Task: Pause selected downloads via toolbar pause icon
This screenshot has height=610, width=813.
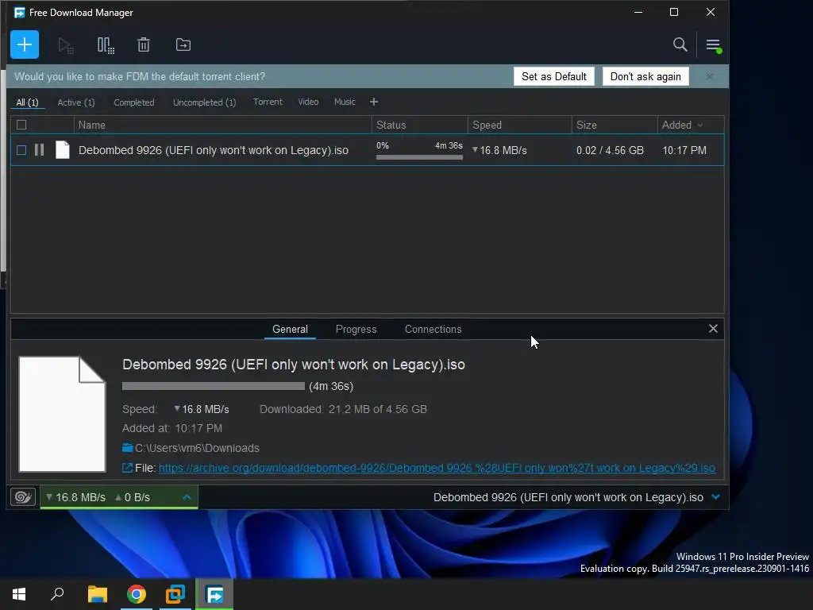Action: [106, 45]
